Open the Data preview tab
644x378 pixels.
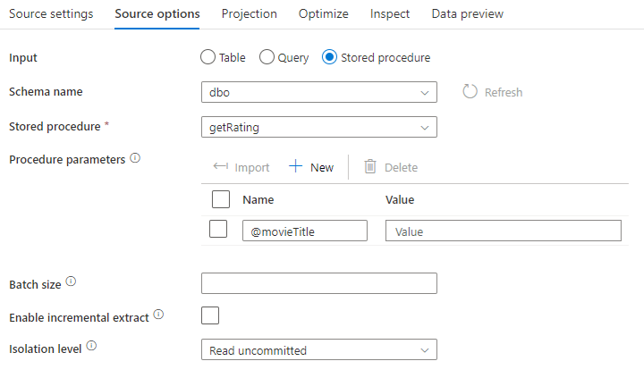coord(467,13)
